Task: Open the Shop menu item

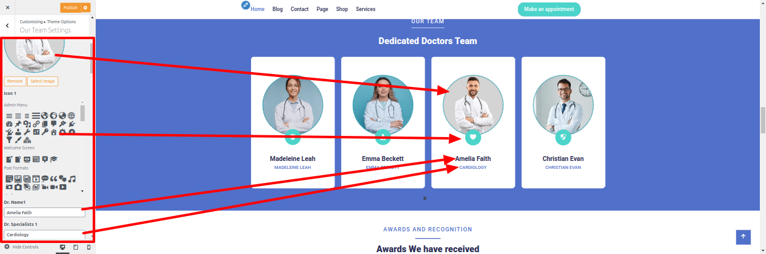Action: (x=342, y=9)
